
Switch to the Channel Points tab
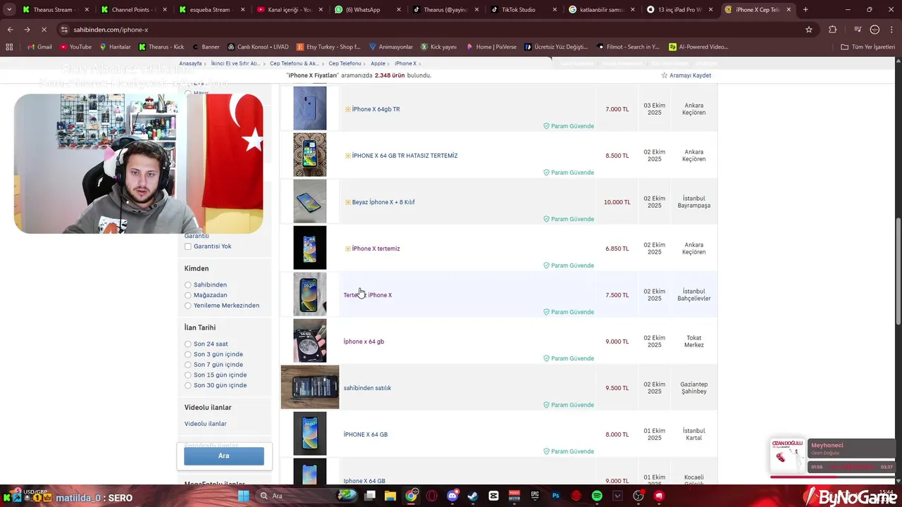click(x=132, y=10)
